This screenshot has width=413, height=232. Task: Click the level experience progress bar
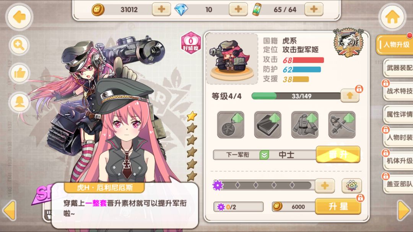[296, 96]
